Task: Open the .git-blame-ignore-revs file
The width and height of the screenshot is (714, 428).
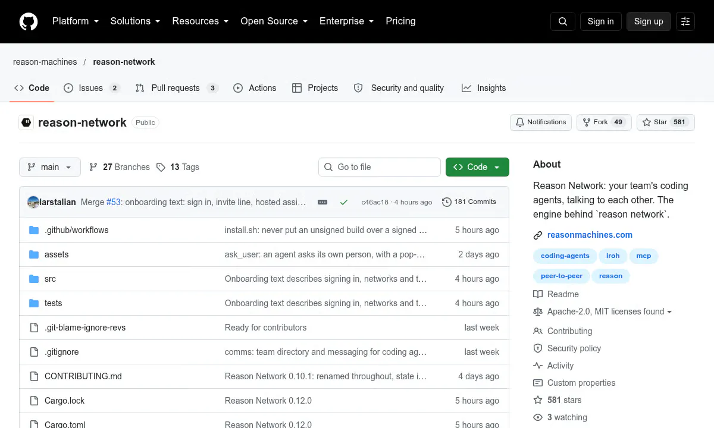Action: (85, 328)
